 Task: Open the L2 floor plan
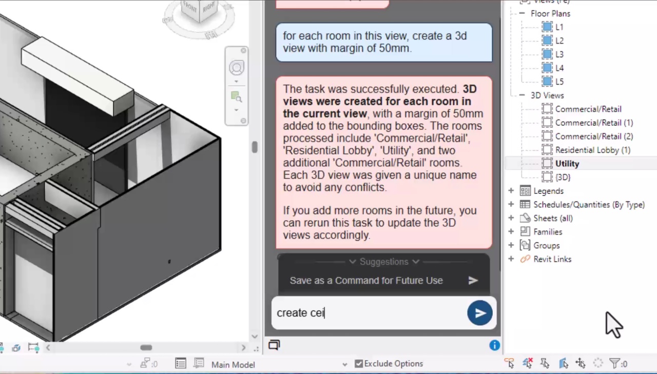559,41
